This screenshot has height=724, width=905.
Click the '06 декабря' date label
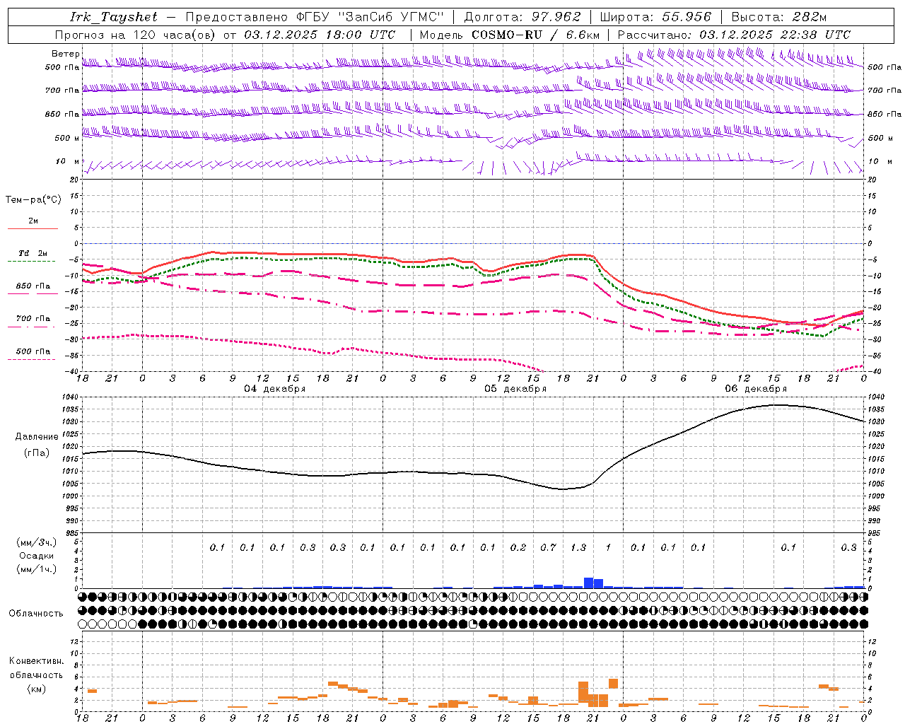[756, 389]
